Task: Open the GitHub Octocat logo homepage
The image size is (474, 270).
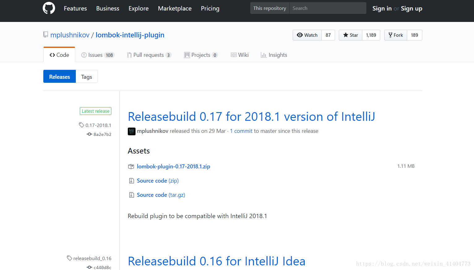Action: (x=49, y=8)
